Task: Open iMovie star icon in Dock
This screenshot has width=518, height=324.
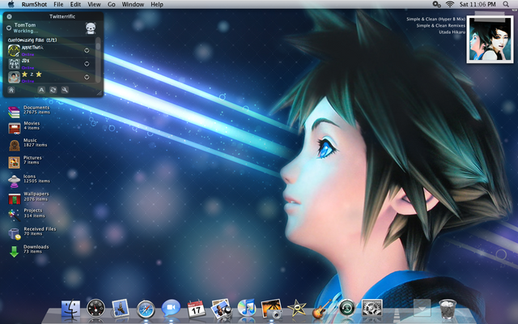Action: (x=297, y=309)
